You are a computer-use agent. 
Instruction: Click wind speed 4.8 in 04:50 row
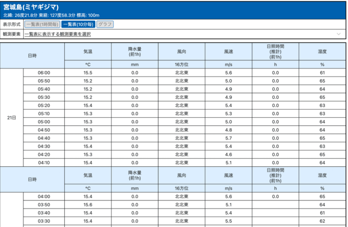click(x=228, y=130)
